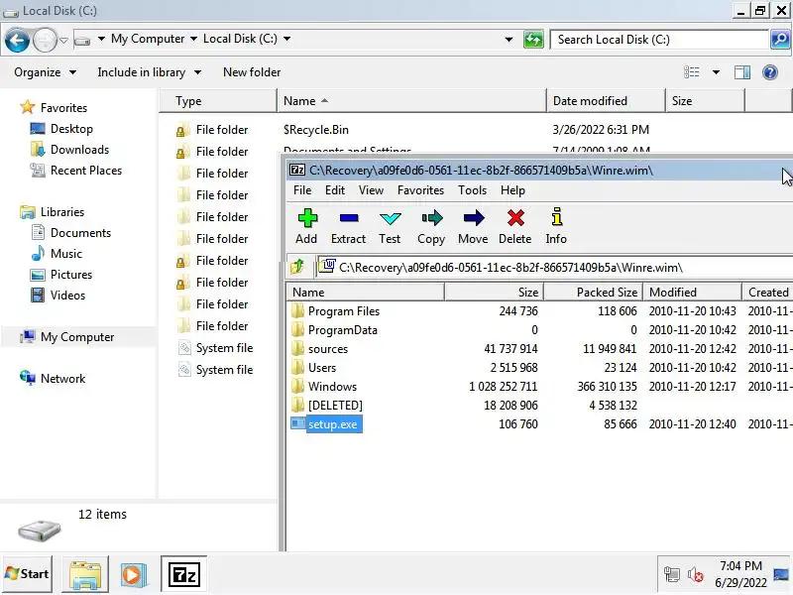
Task: Open the Edit menu in 7-Zip
Action: pyautogui.click(x=335, y=190)
